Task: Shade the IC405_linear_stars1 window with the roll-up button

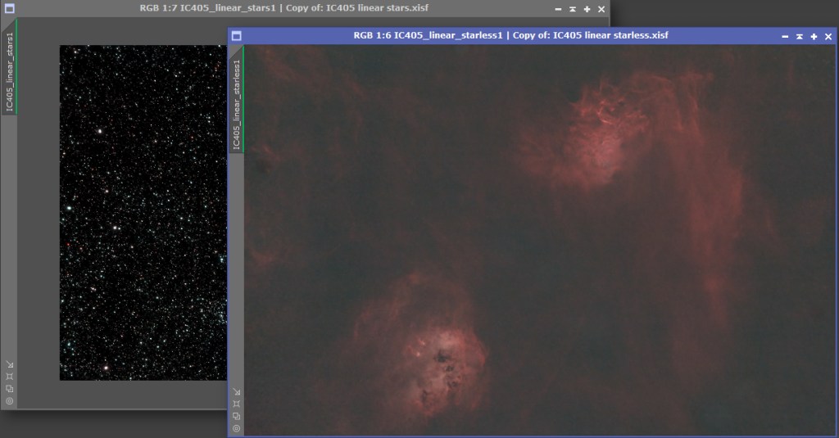Action: (x=572, y=9)
